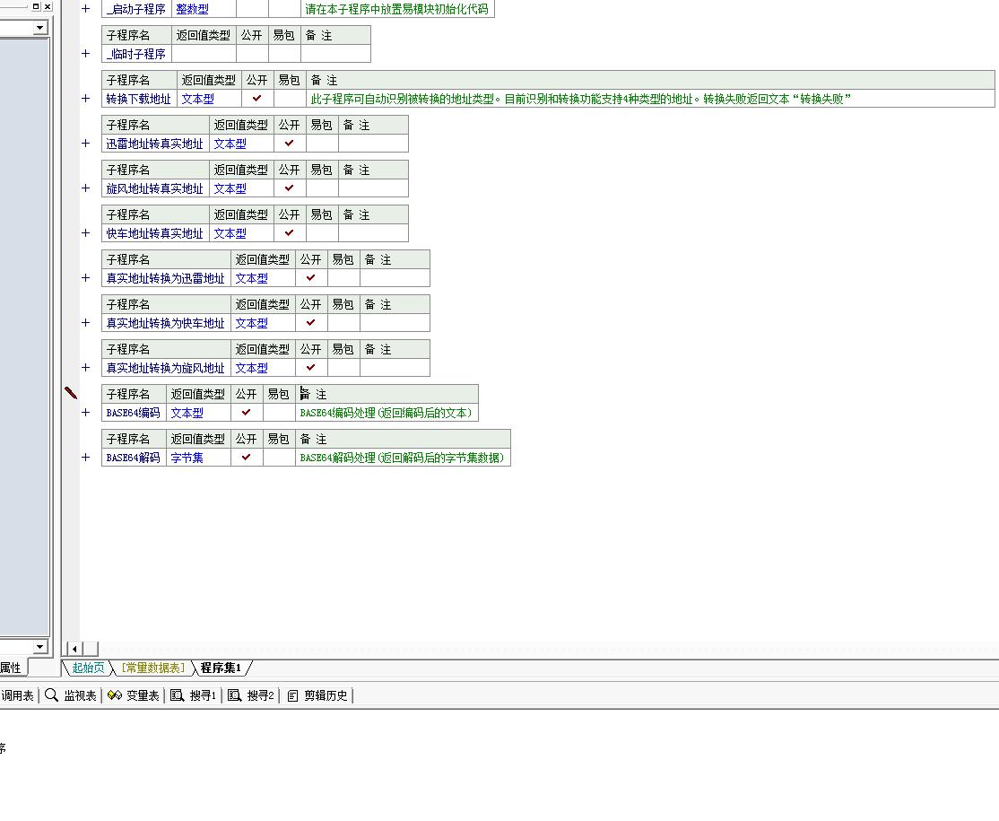Click the 搜寻1 search icon

point(178,695)
